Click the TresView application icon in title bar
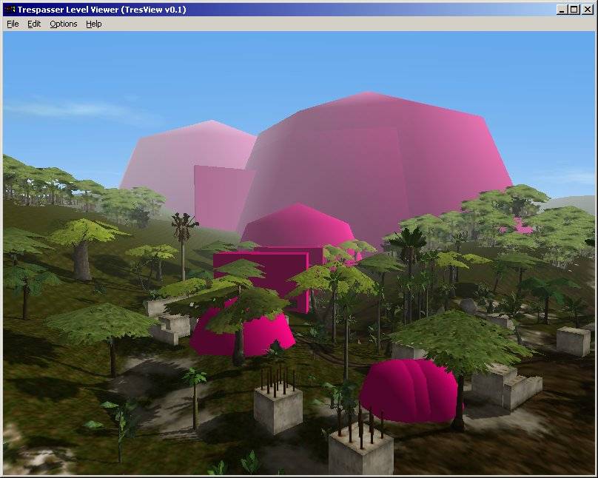Viewport: 598px width, 478px height. (x=10, y=10)
